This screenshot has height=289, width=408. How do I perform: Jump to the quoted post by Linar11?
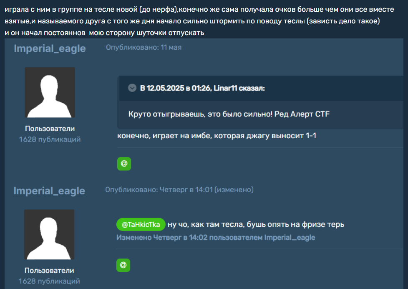click(202, 88)
